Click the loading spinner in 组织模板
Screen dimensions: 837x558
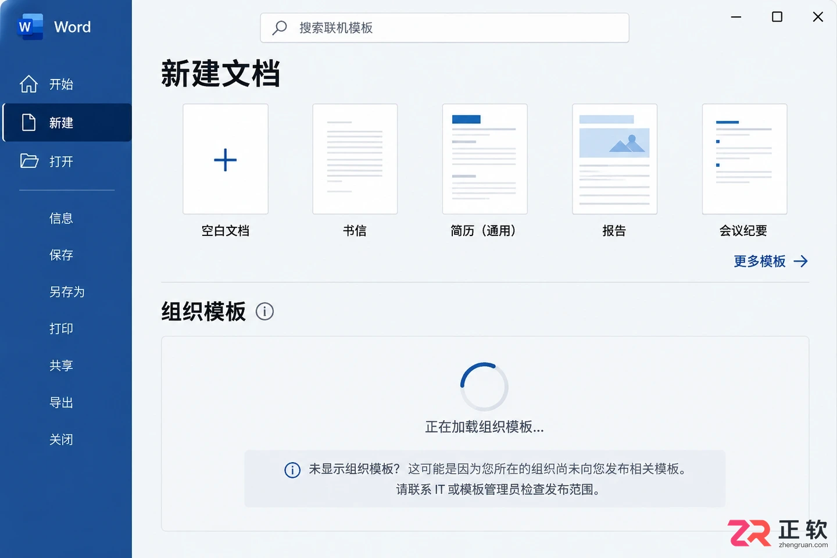tap(484, 387)
